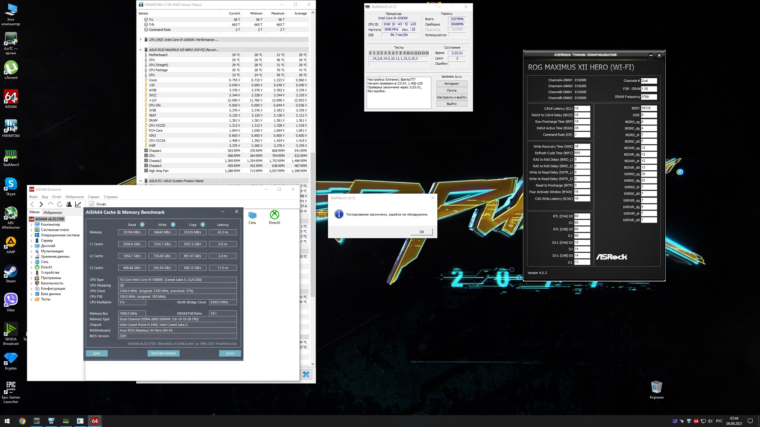
Task: Expand the Компьютер tree node
Action: point(31,224)
